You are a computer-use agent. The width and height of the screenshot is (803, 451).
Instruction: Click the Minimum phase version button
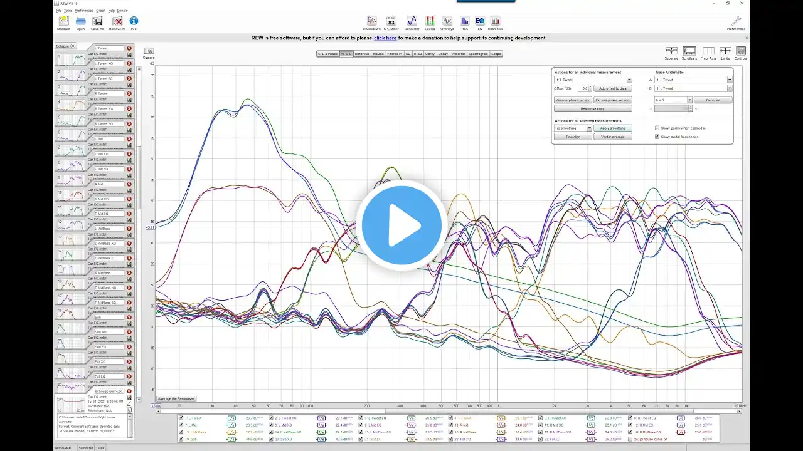tap(573, 100)
